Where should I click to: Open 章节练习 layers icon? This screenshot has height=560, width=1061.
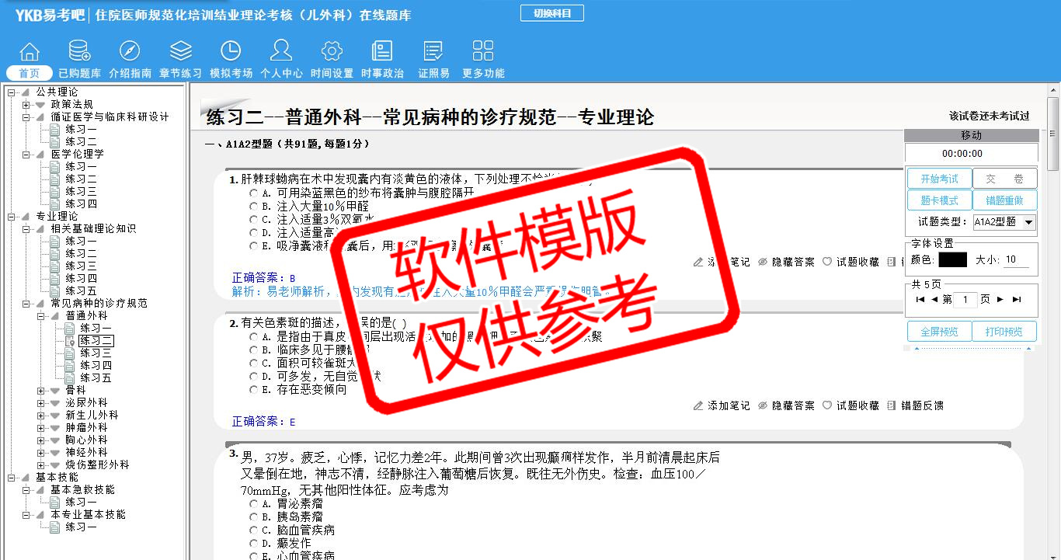(x=180, y=52)
